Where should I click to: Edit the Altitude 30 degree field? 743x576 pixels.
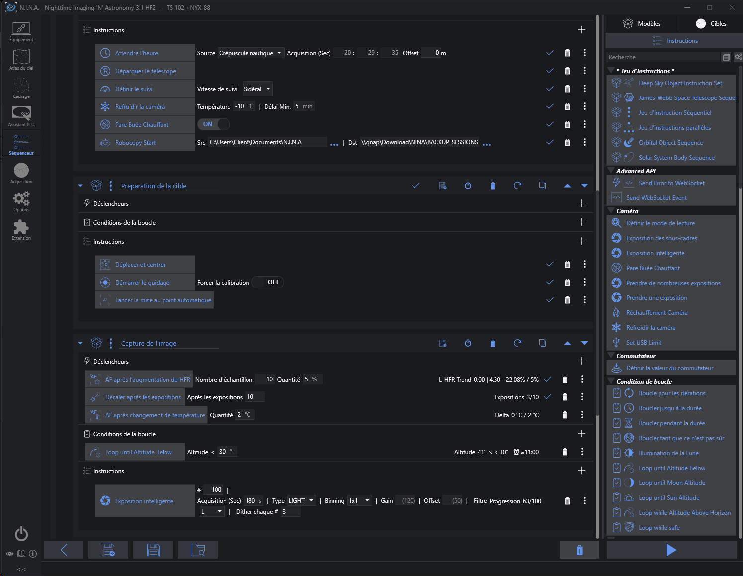(x=226, y=452)
